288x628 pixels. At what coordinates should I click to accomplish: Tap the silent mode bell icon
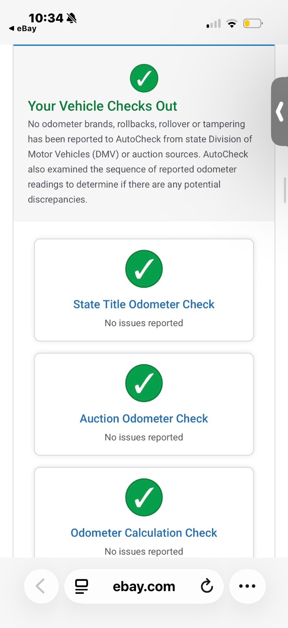point(71,18)
